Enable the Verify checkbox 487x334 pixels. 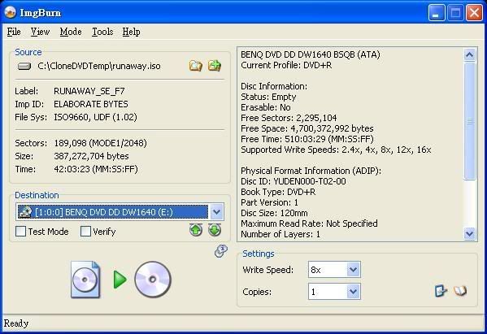click(x=85, y=232)
